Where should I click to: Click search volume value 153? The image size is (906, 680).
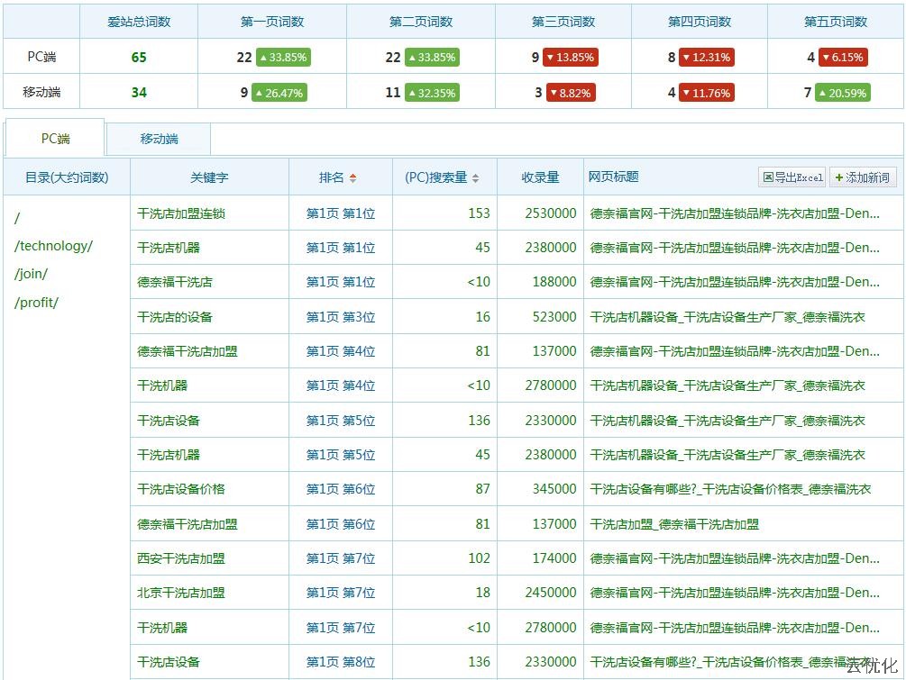coord(479,213)
